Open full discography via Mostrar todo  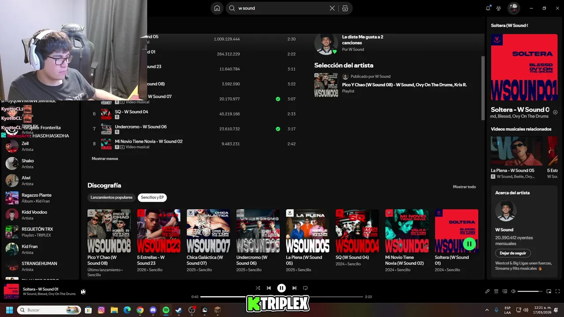tap(464, 187)
